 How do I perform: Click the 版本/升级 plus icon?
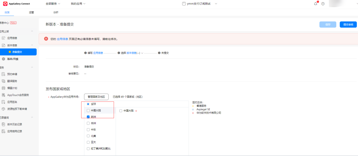4,59
